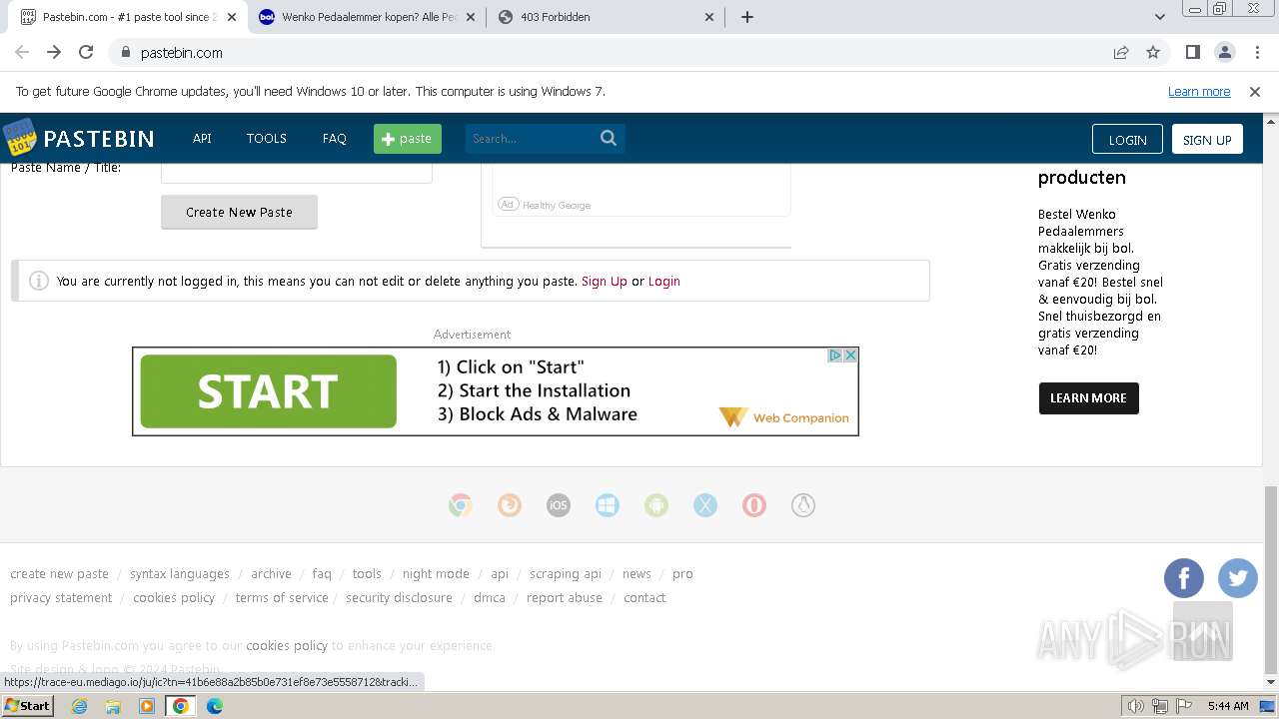Click the LOGIN button
The width and height of the screenshot is (1279, 719).
[x=1127, y=140]
